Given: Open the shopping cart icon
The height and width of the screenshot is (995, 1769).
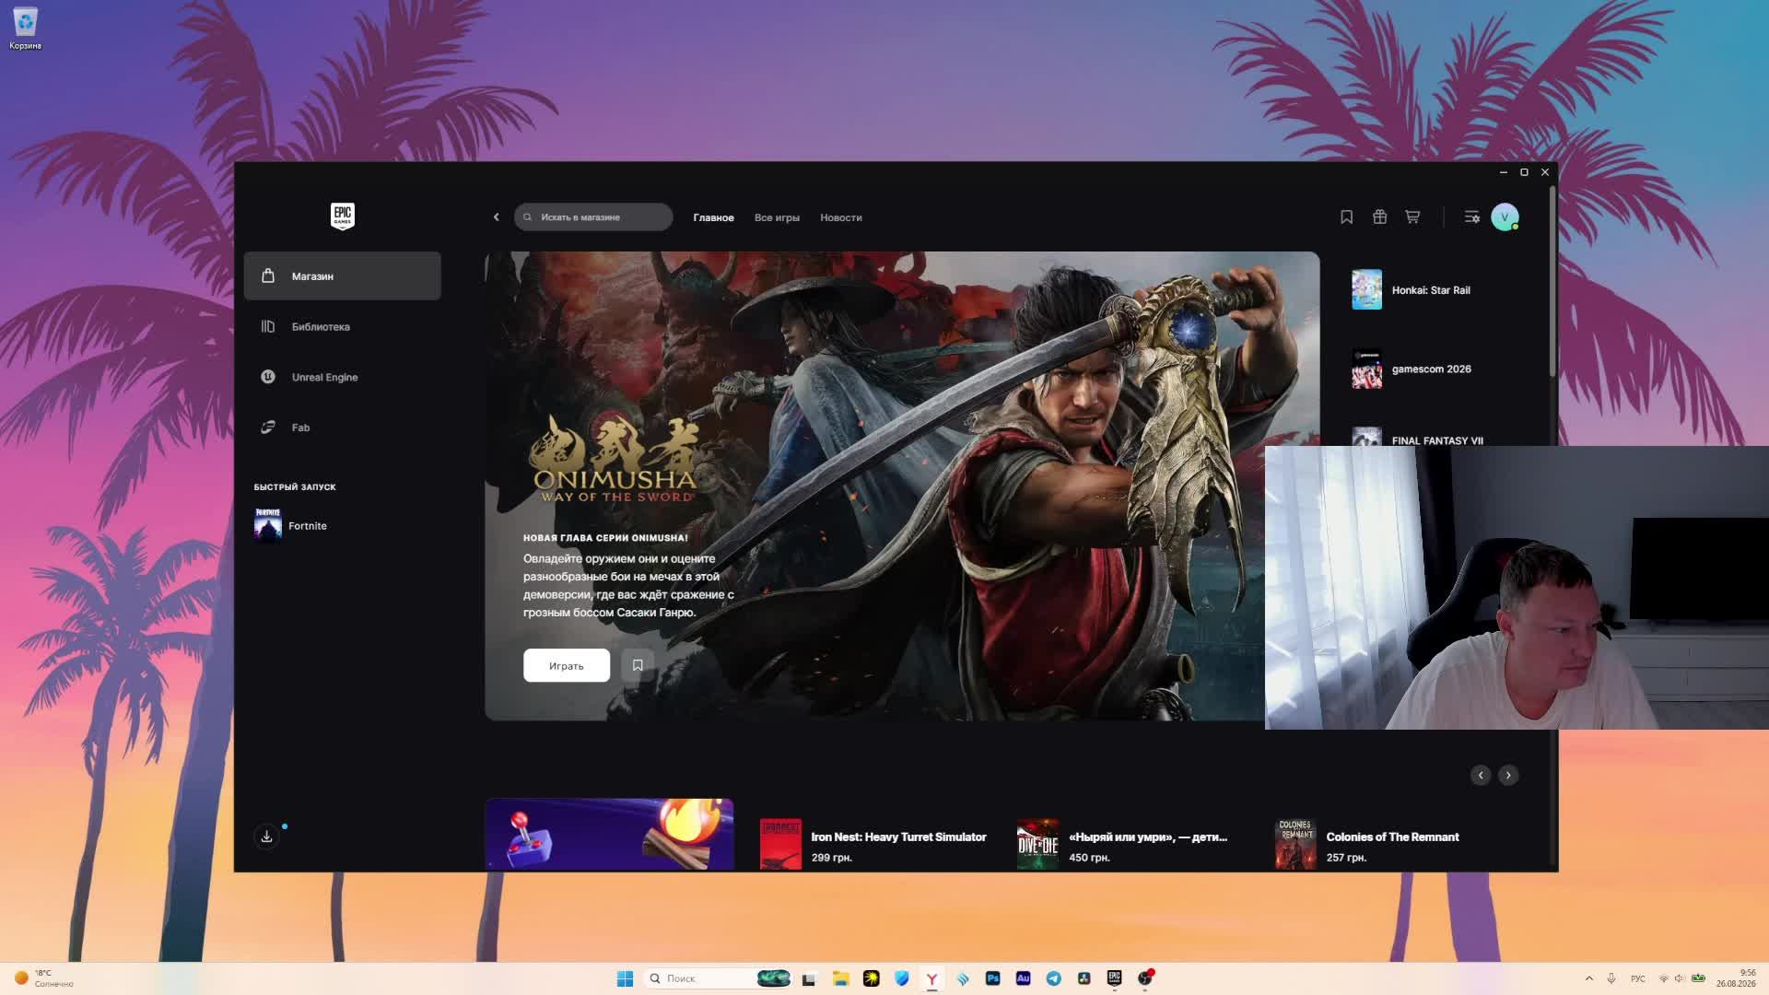Looking at the screenshot, I should coord(1412,217).
